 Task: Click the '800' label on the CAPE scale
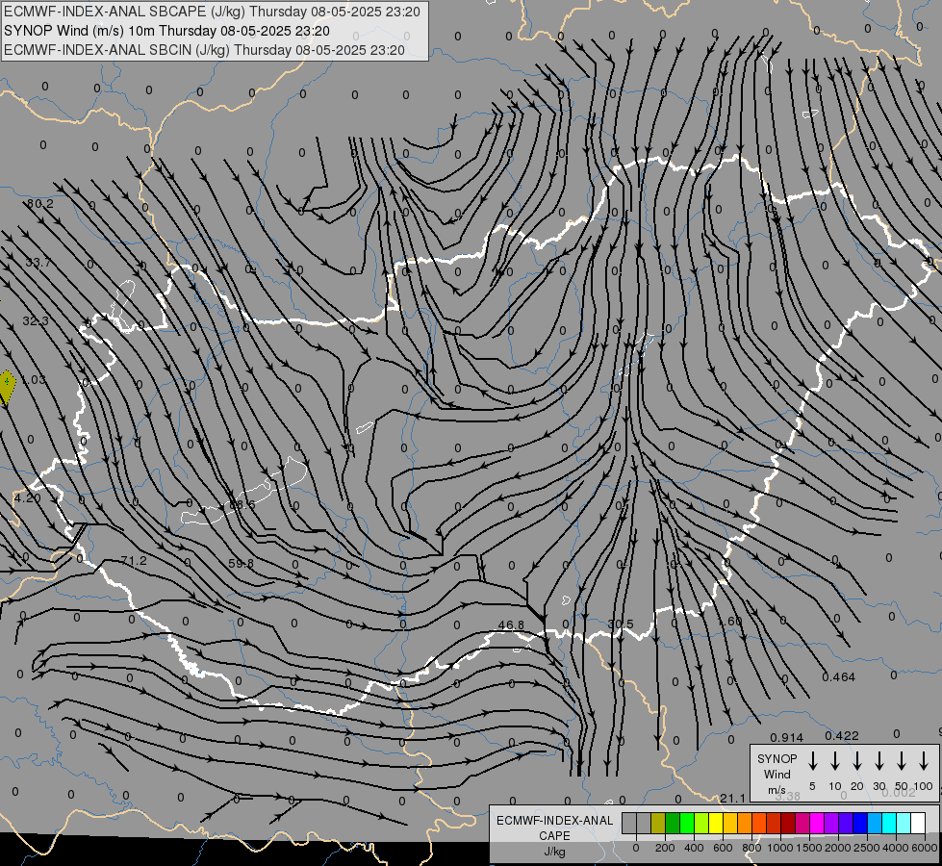(x=751, y=848)
